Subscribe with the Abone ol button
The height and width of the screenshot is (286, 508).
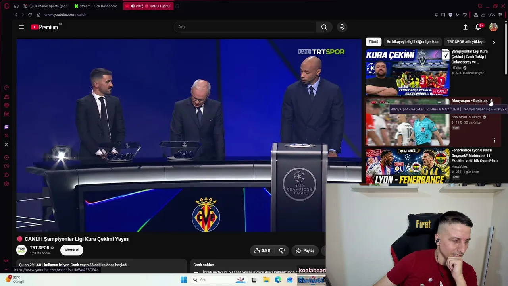click(x=72, y=250)
